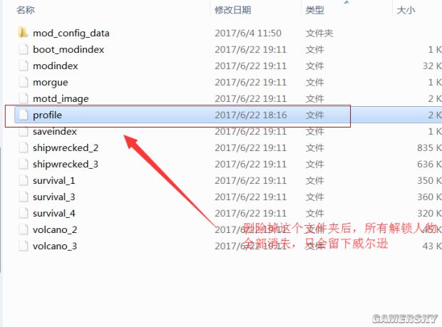This screenshot has height=327, width=442.
Task: Sort by the 名称 column header
Action: click(x=26, y=10)
